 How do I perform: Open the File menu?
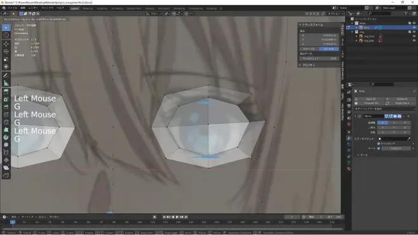click(12, 8)
